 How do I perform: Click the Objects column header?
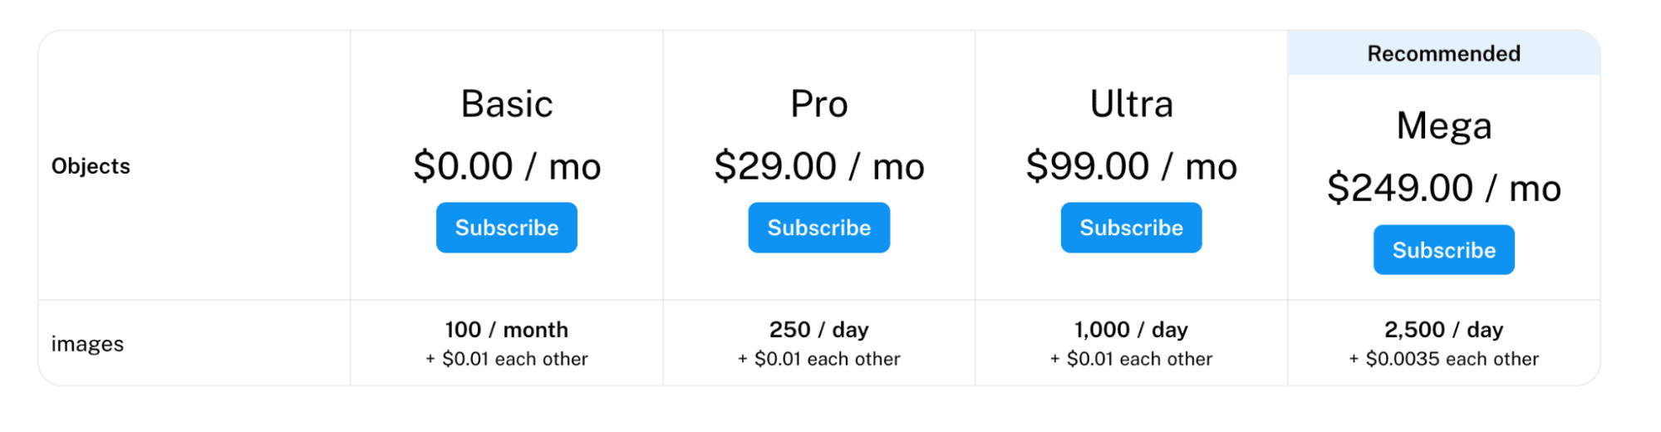(x=91, y=166)
